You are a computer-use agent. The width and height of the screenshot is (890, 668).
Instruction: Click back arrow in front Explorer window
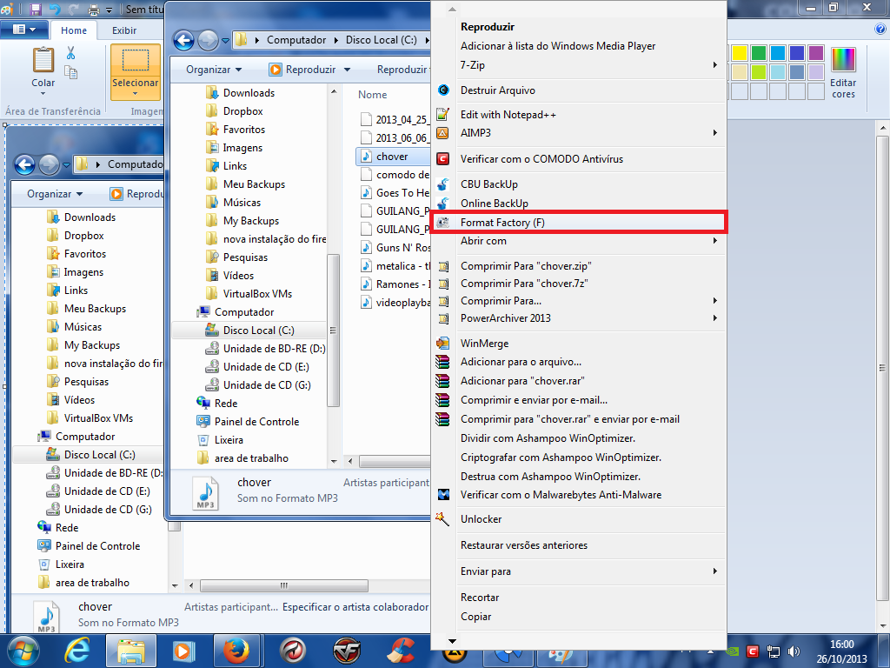coord(183,40)
